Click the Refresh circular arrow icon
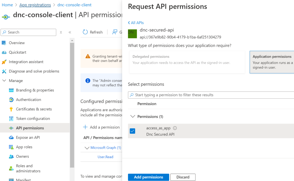The image size is (294, 181). [x=85, y=32]
